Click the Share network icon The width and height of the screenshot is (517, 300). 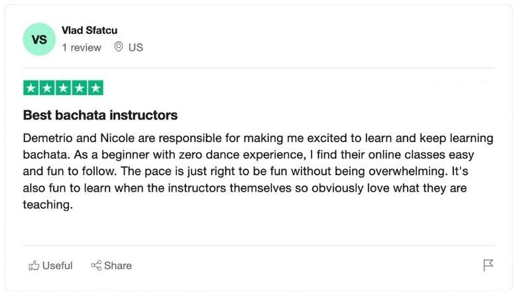(96, 266)
